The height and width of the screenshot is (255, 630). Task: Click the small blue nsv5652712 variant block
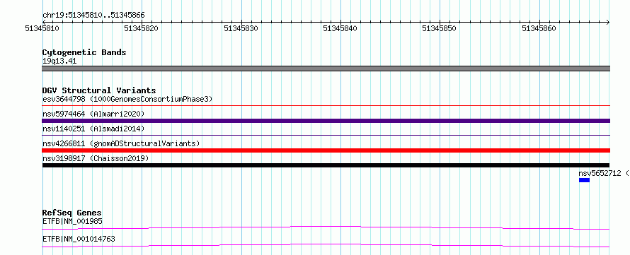tap(584, 180)
